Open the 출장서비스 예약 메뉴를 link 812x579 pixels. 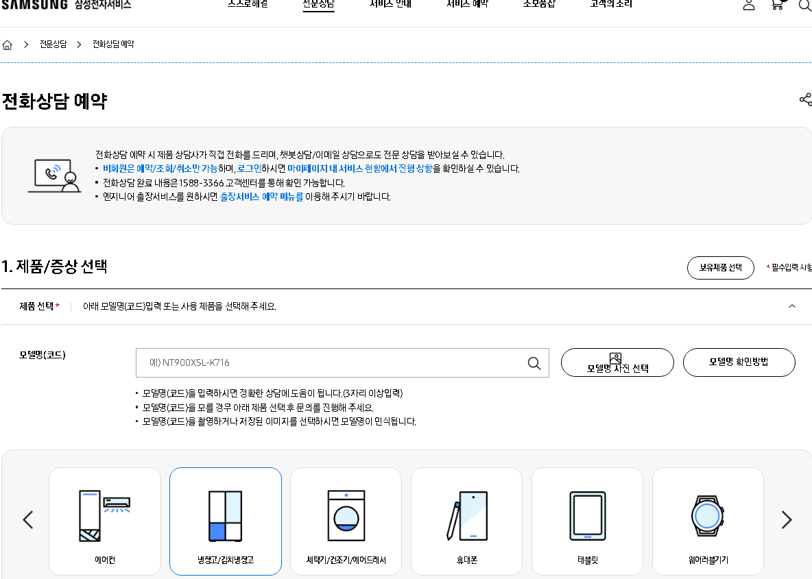[261, 197]
